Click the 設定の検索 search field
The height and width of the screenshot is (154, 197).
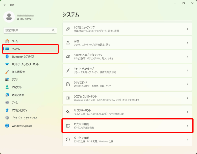(x=30, y=30)
